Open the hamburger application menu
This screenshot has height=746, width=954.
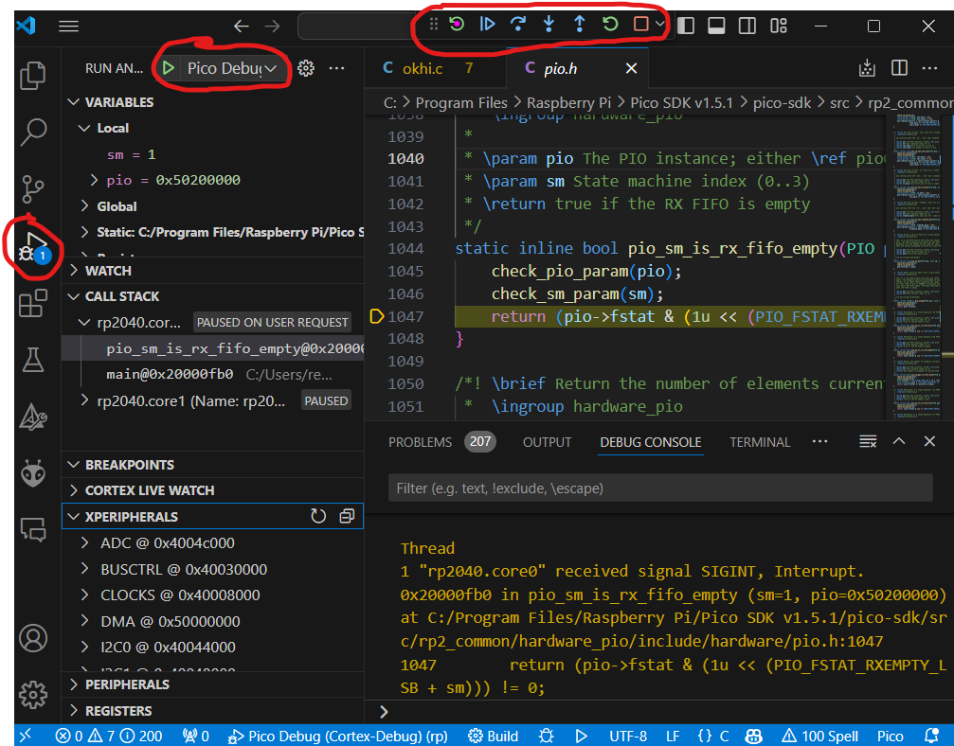point(68,27)
